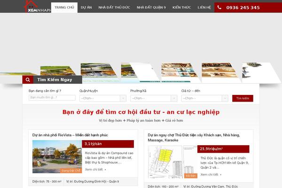The width and height of the screenshot is (282, 188).
Task: Click the Tìm Kiếm Ngay heading
Action: [x=55, y=80]
